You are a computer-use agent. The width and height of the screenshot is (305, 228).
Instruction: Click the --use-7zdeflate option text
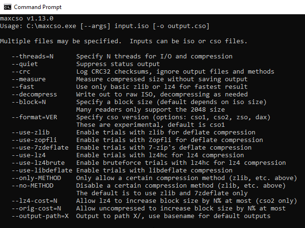point(40,148)
